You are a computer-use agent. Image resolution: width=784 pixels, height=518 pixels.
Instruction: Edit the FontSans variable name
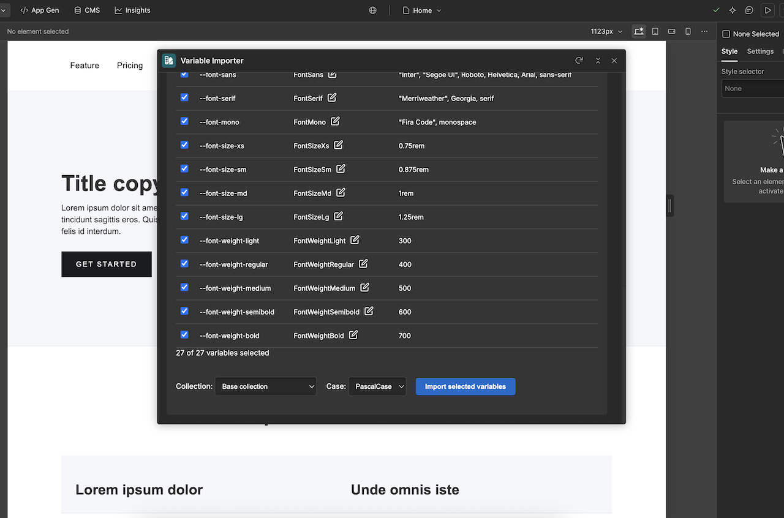332,75
